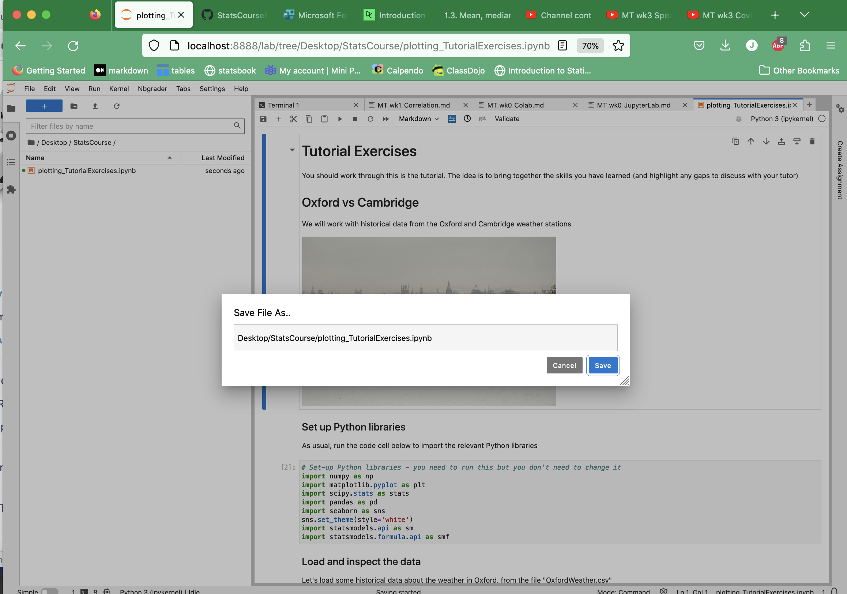Image resolution: width=847 pixels, height=594 pixels.
Task: Cut the selected cell with scissors icon
Action: 294,119
